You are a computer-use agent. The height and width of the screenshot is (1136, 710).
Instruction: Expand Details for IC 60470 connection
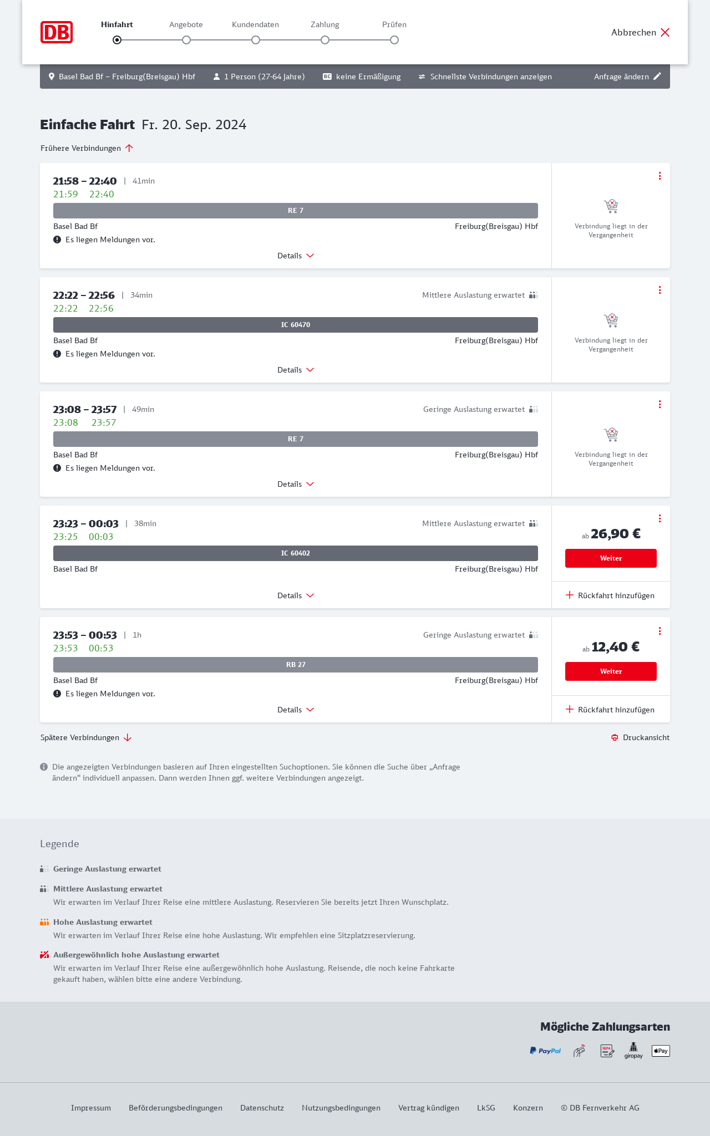click(x=296, y=370)
